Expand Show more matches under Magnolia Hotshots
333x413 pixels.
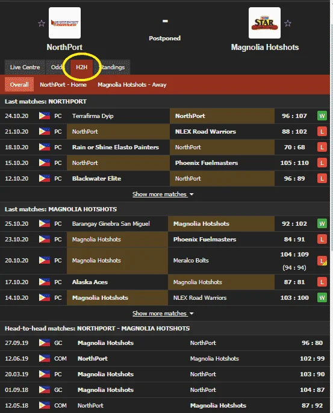coord(163,314)
